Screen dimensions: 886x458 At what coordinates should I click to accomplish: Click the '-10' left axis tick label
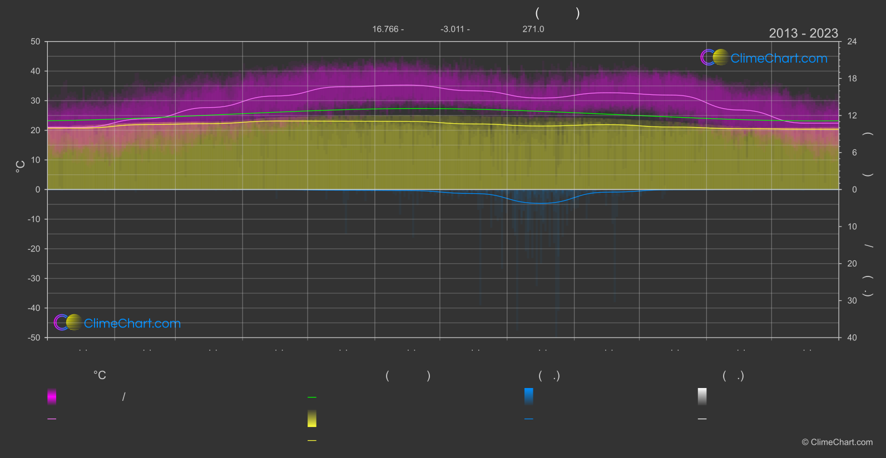click(x=34, y=219)
